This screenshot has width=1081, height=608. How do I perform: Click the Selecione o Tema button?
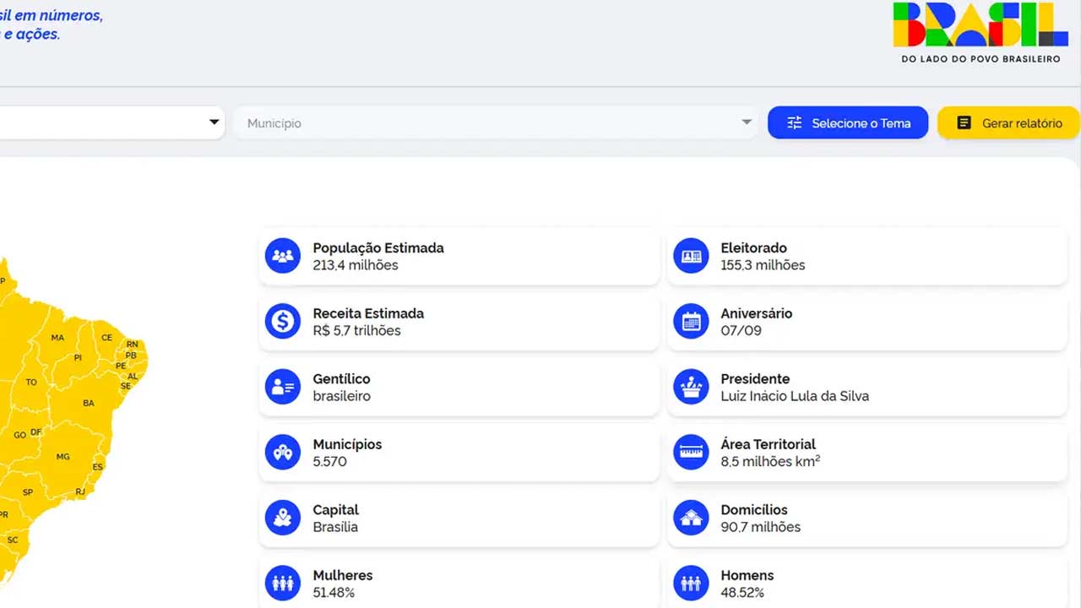(847, 123)
